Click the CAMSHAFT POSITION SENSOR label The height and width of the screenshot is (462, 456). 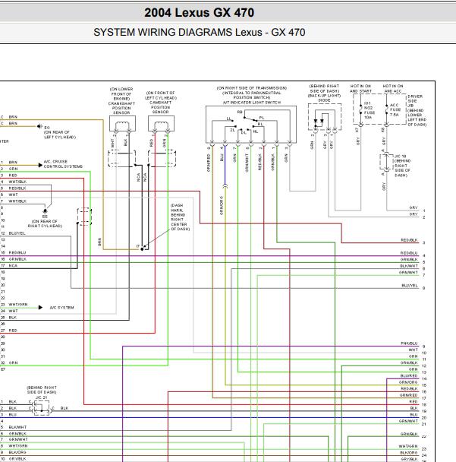pos(160,107)
